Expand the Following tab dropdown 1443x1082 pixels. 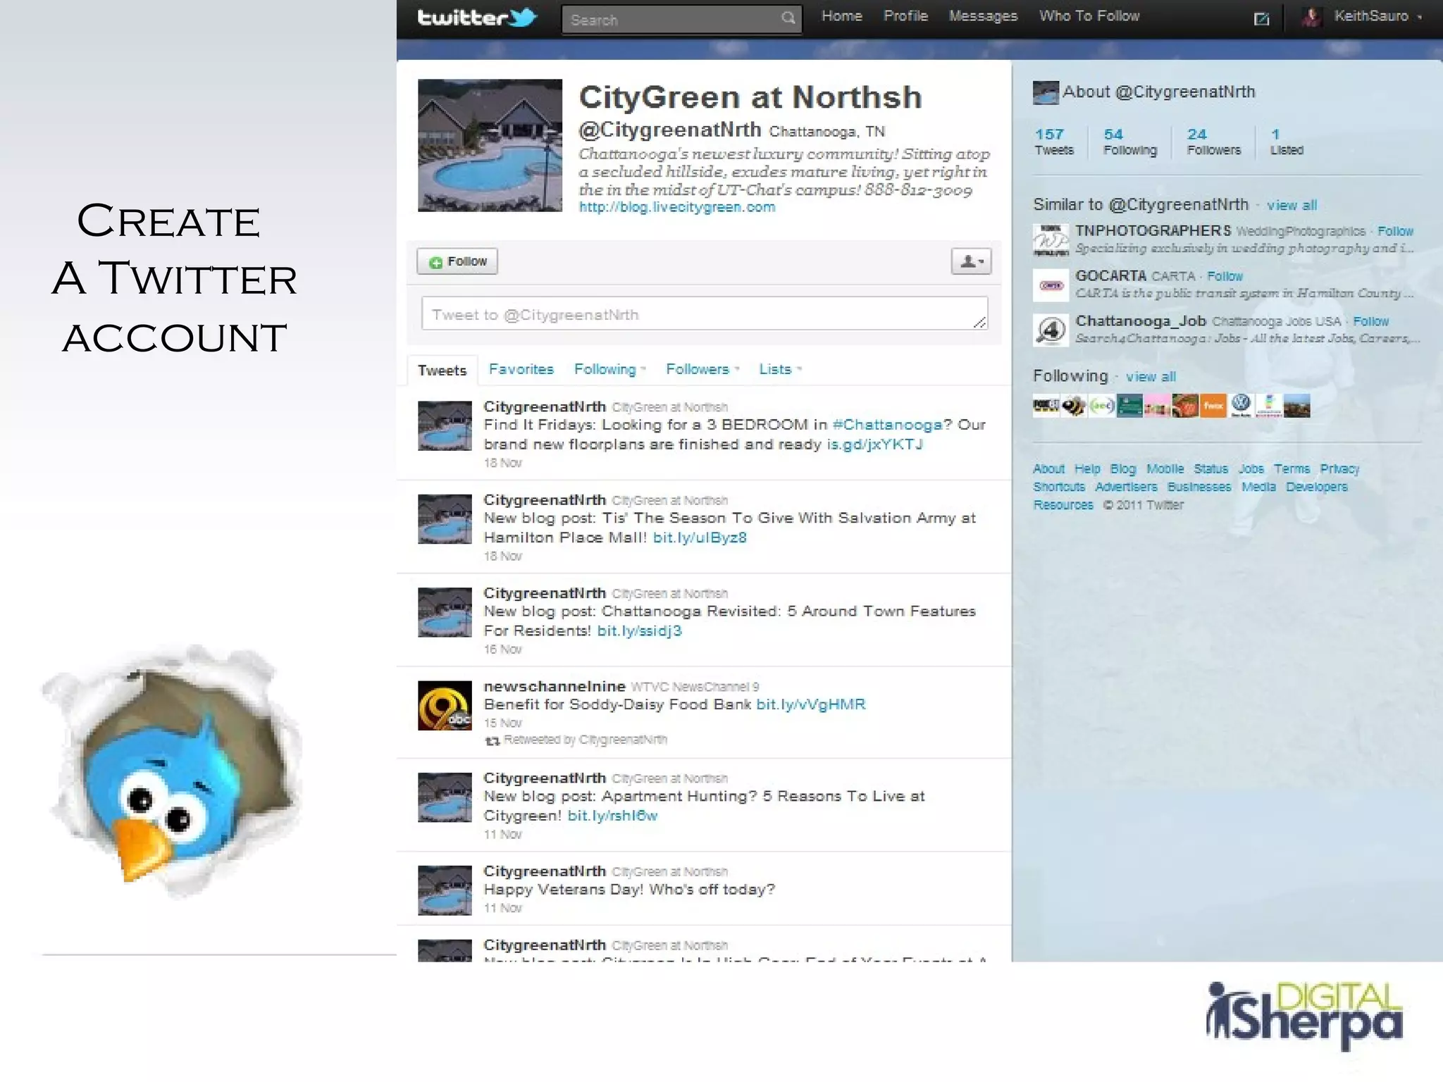tap(644, 369)
